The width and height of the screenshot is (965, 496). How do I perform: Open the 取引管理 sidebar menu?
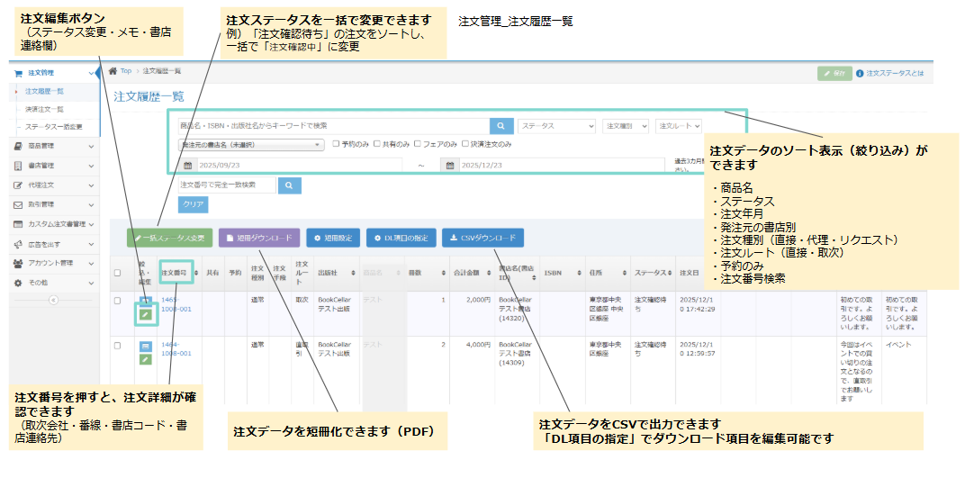(53, 204)
